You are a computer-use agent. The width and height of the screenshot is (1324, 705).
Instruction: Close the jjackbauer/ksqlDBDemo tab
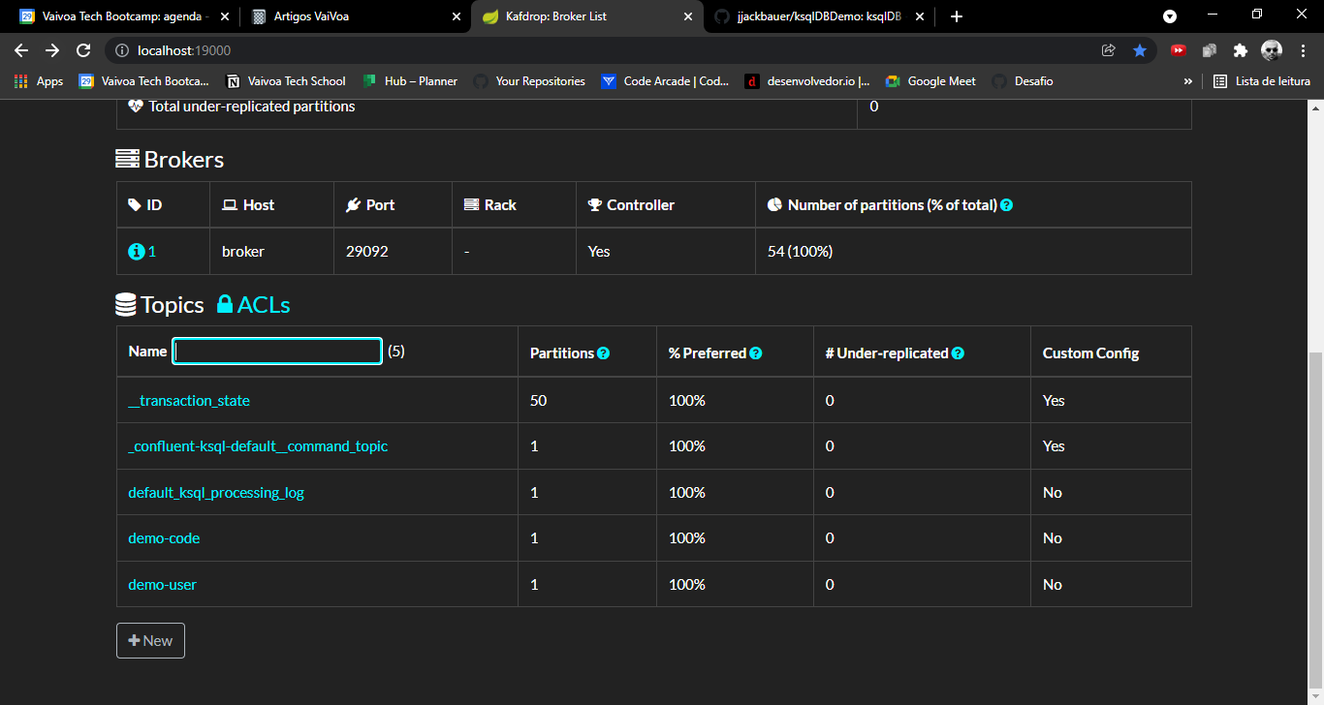coord(920,16)
